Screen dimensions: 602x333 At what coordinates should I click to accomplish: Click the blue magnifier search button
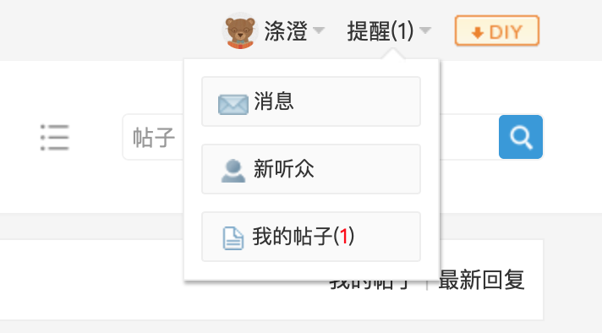coord(521,137)
